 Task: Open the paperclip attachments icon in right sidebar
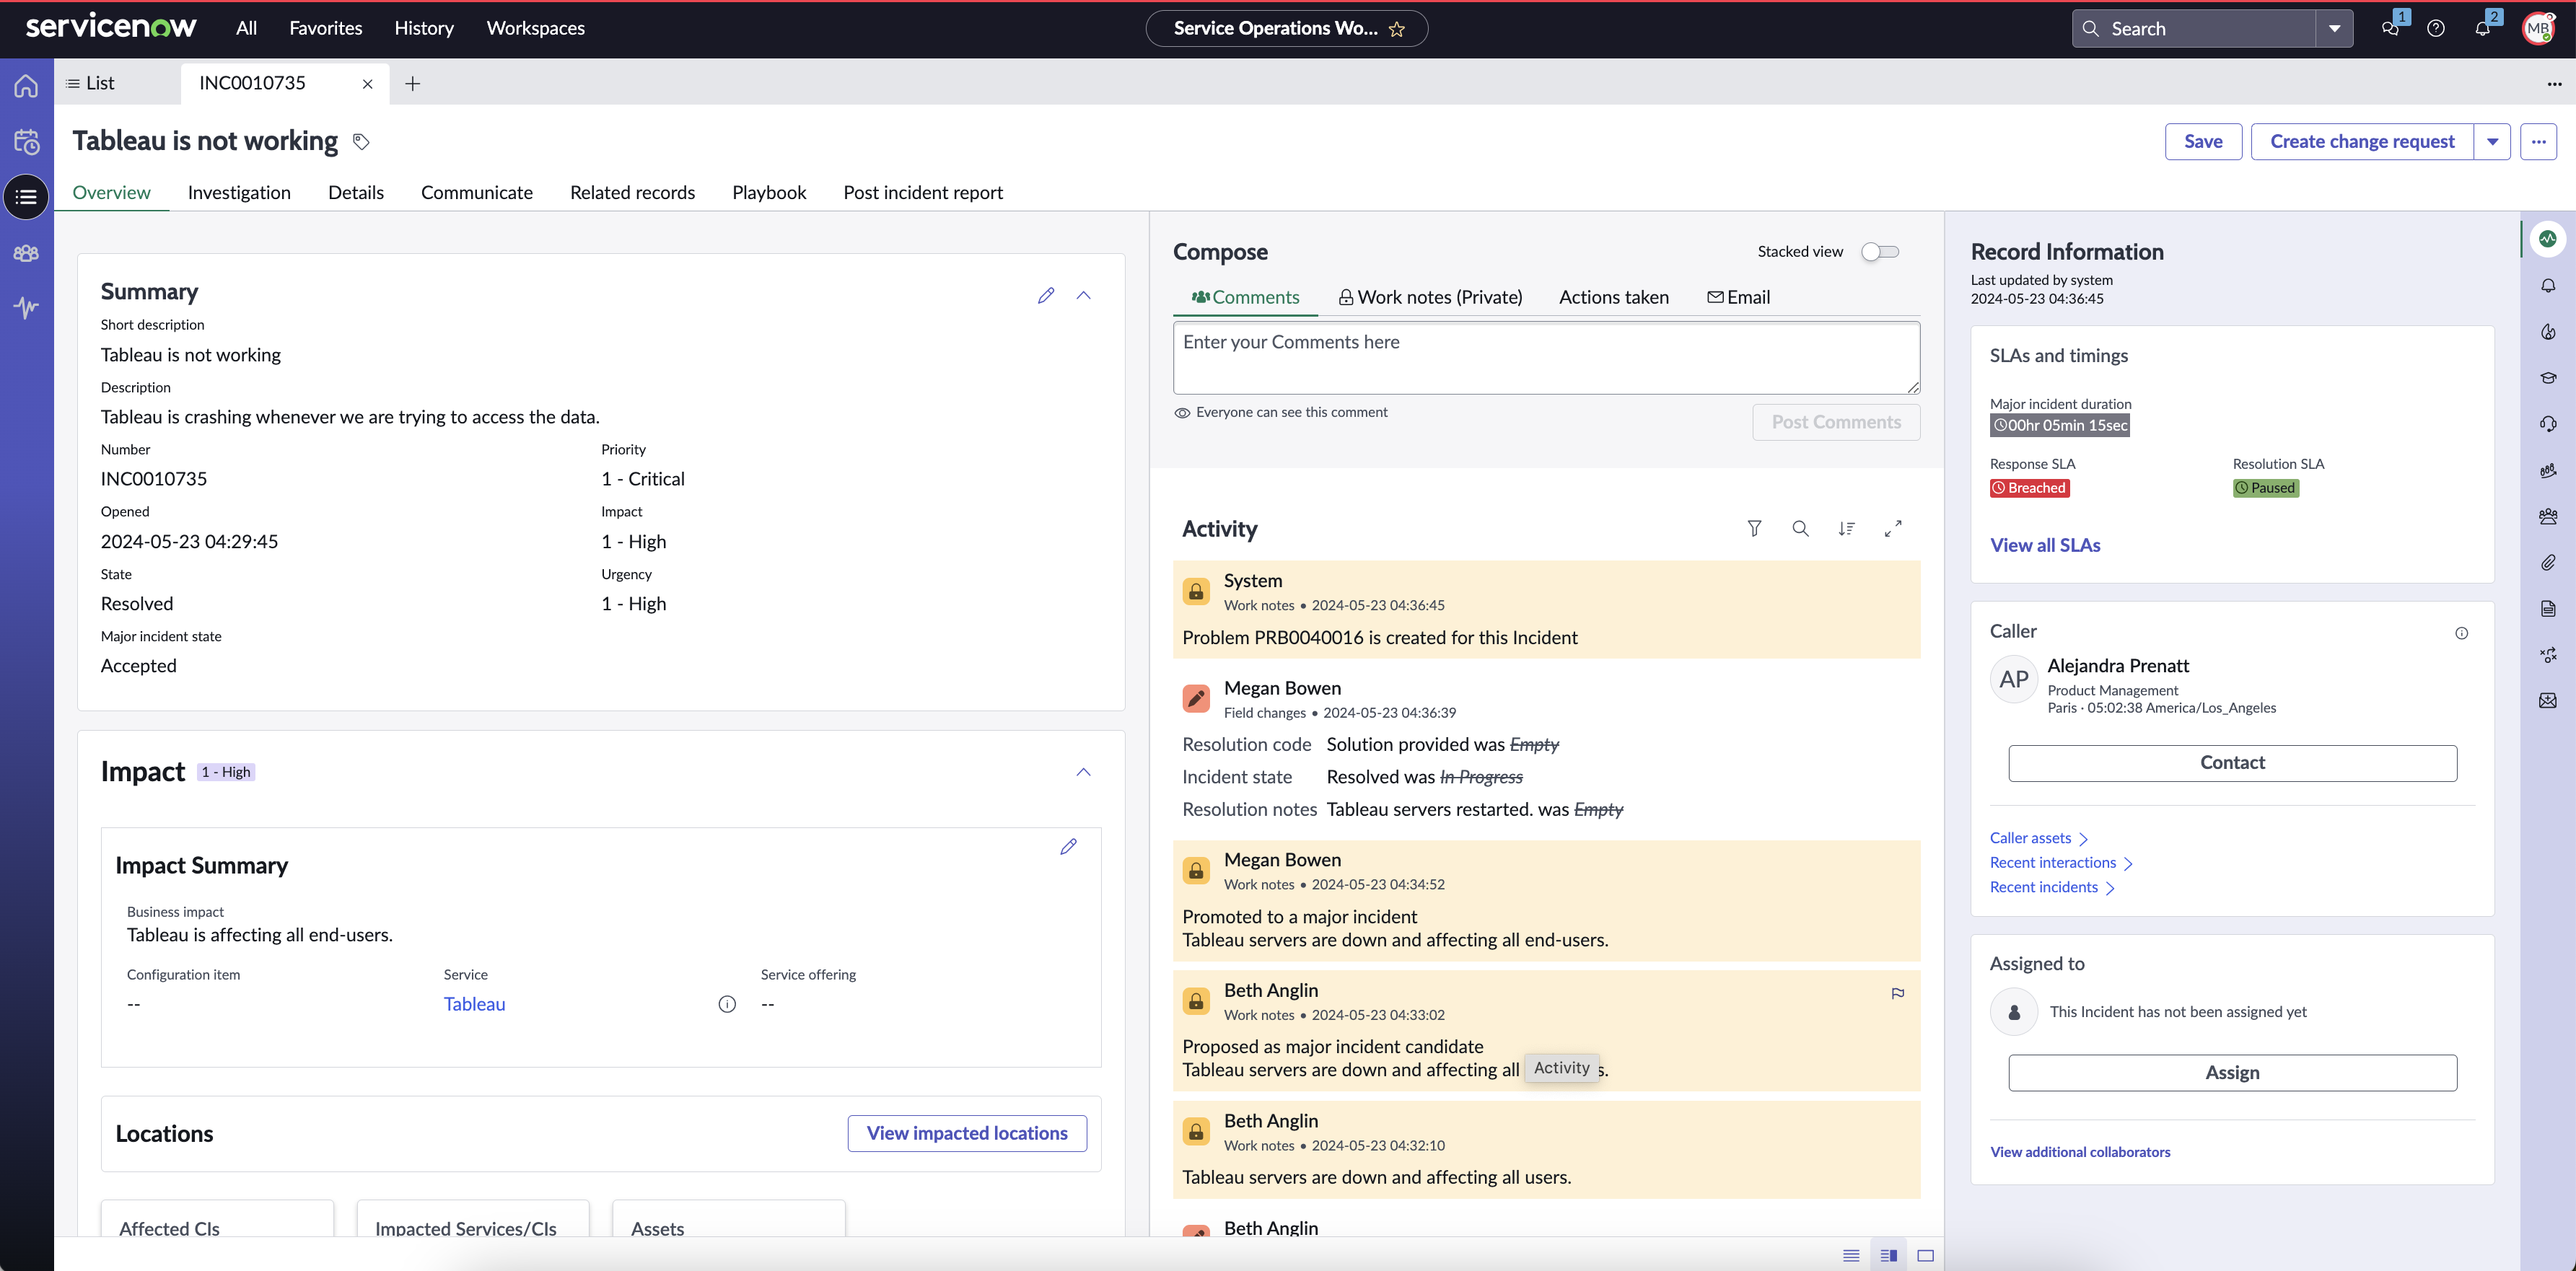pyautogui.click(x=2548, y=563)
